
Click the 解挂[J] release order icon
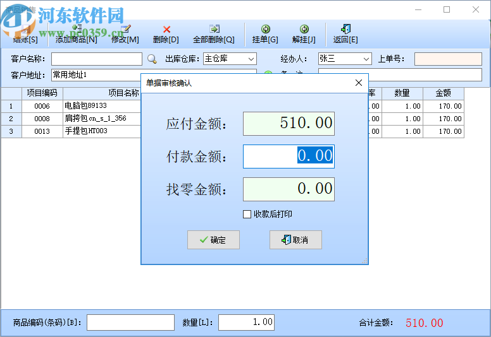tap(304, 29)
